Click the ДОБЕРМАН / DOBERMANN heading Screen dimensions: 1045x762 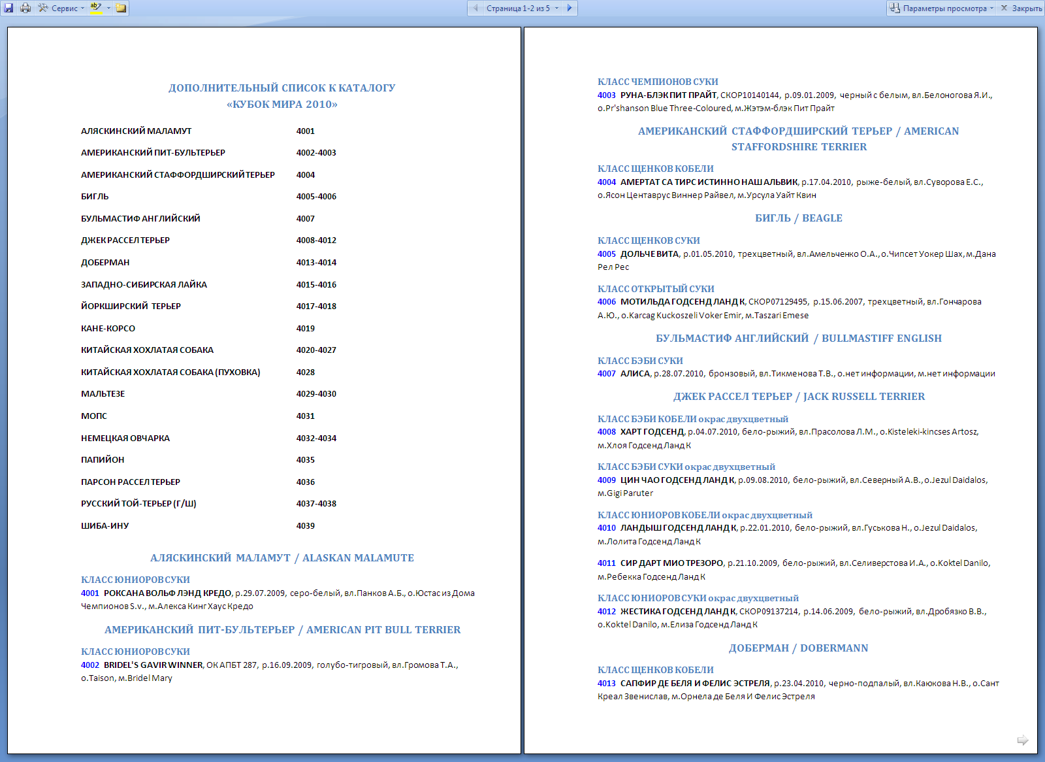click(x=798, y=648)
